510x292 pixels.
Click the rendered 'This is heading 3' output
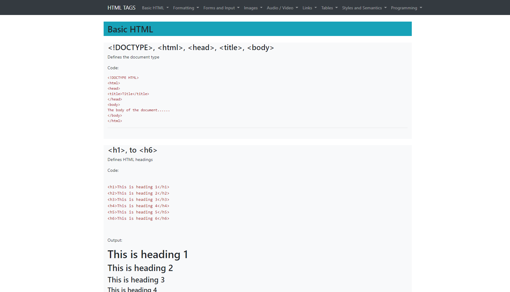point(136,280)
